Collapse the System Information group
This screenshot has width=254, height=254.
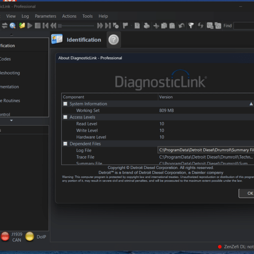[65, 104]
